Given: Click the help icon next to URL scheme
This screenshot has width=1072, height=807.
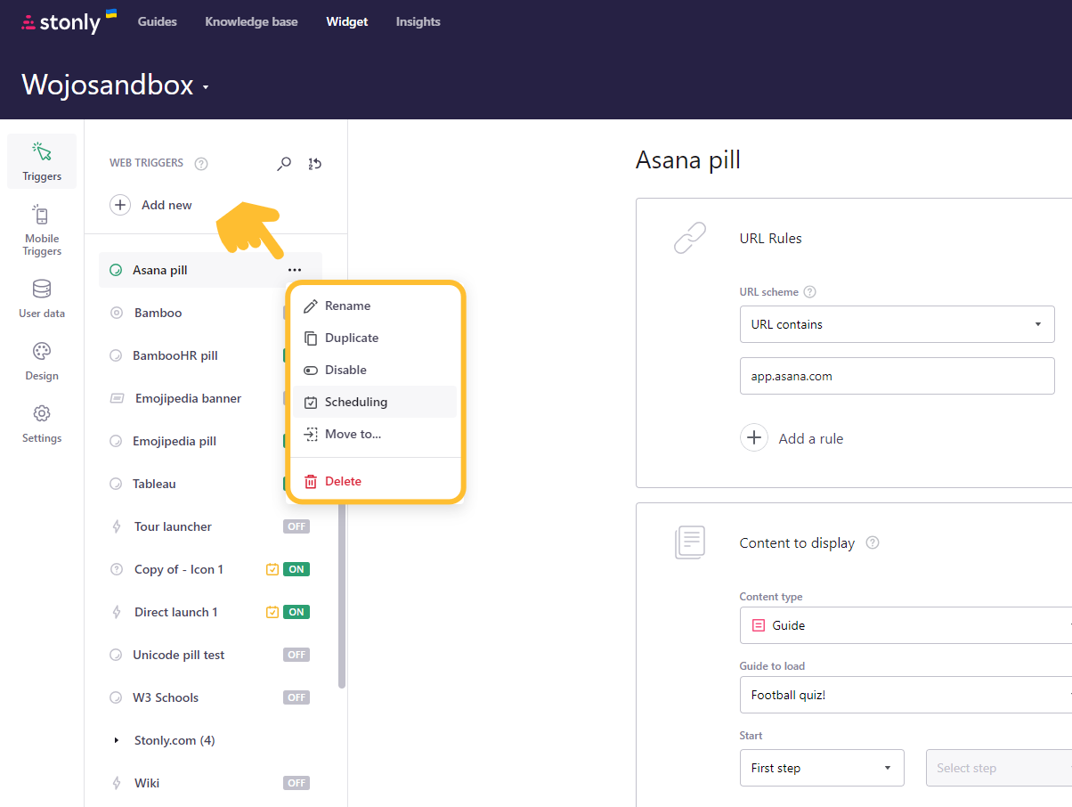Looking at the screenshot, I should (808, 291).
